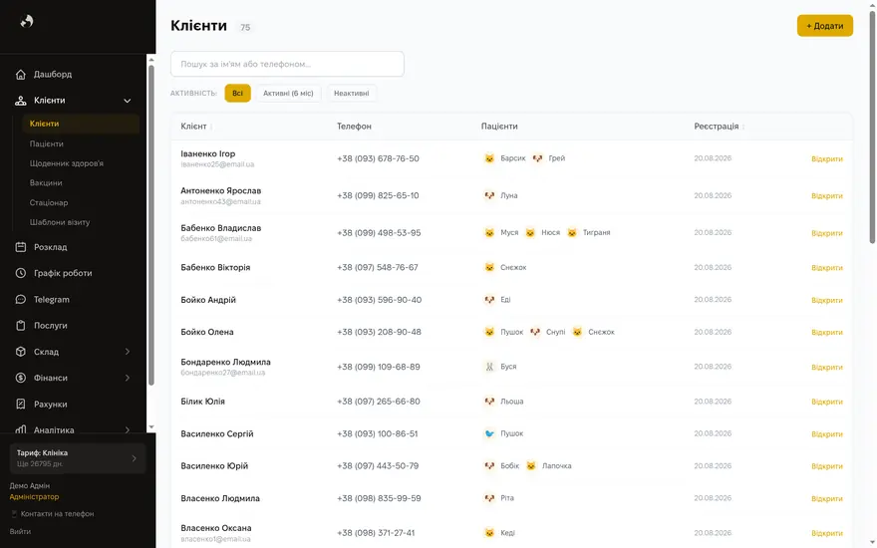Click the app logo in the sidebar
This screenshot has width=877, height=548.
coord(26,21)
